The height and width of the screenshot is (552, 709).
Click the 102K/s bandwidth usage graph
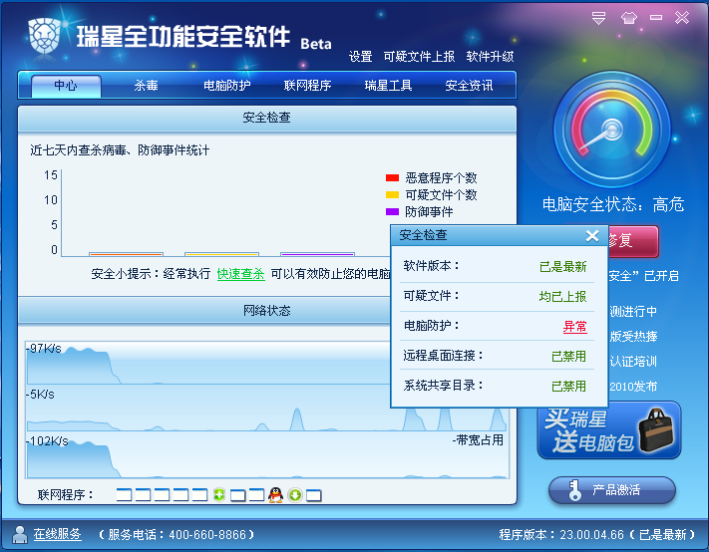(x=267, y=455)
